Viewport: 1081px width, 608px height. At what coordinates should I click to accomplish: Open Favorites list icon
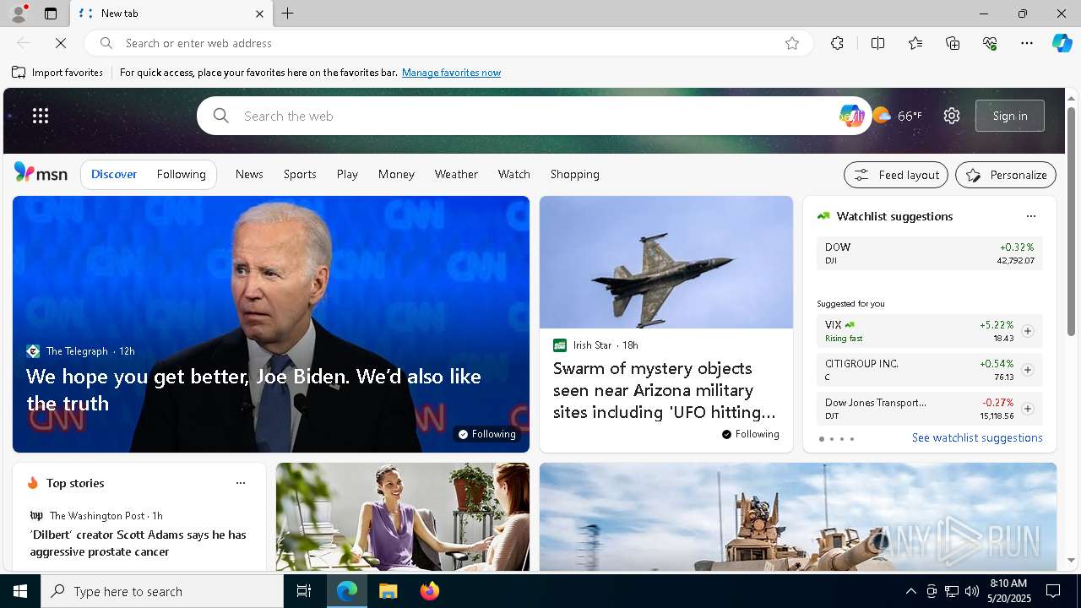click(915, 43)
